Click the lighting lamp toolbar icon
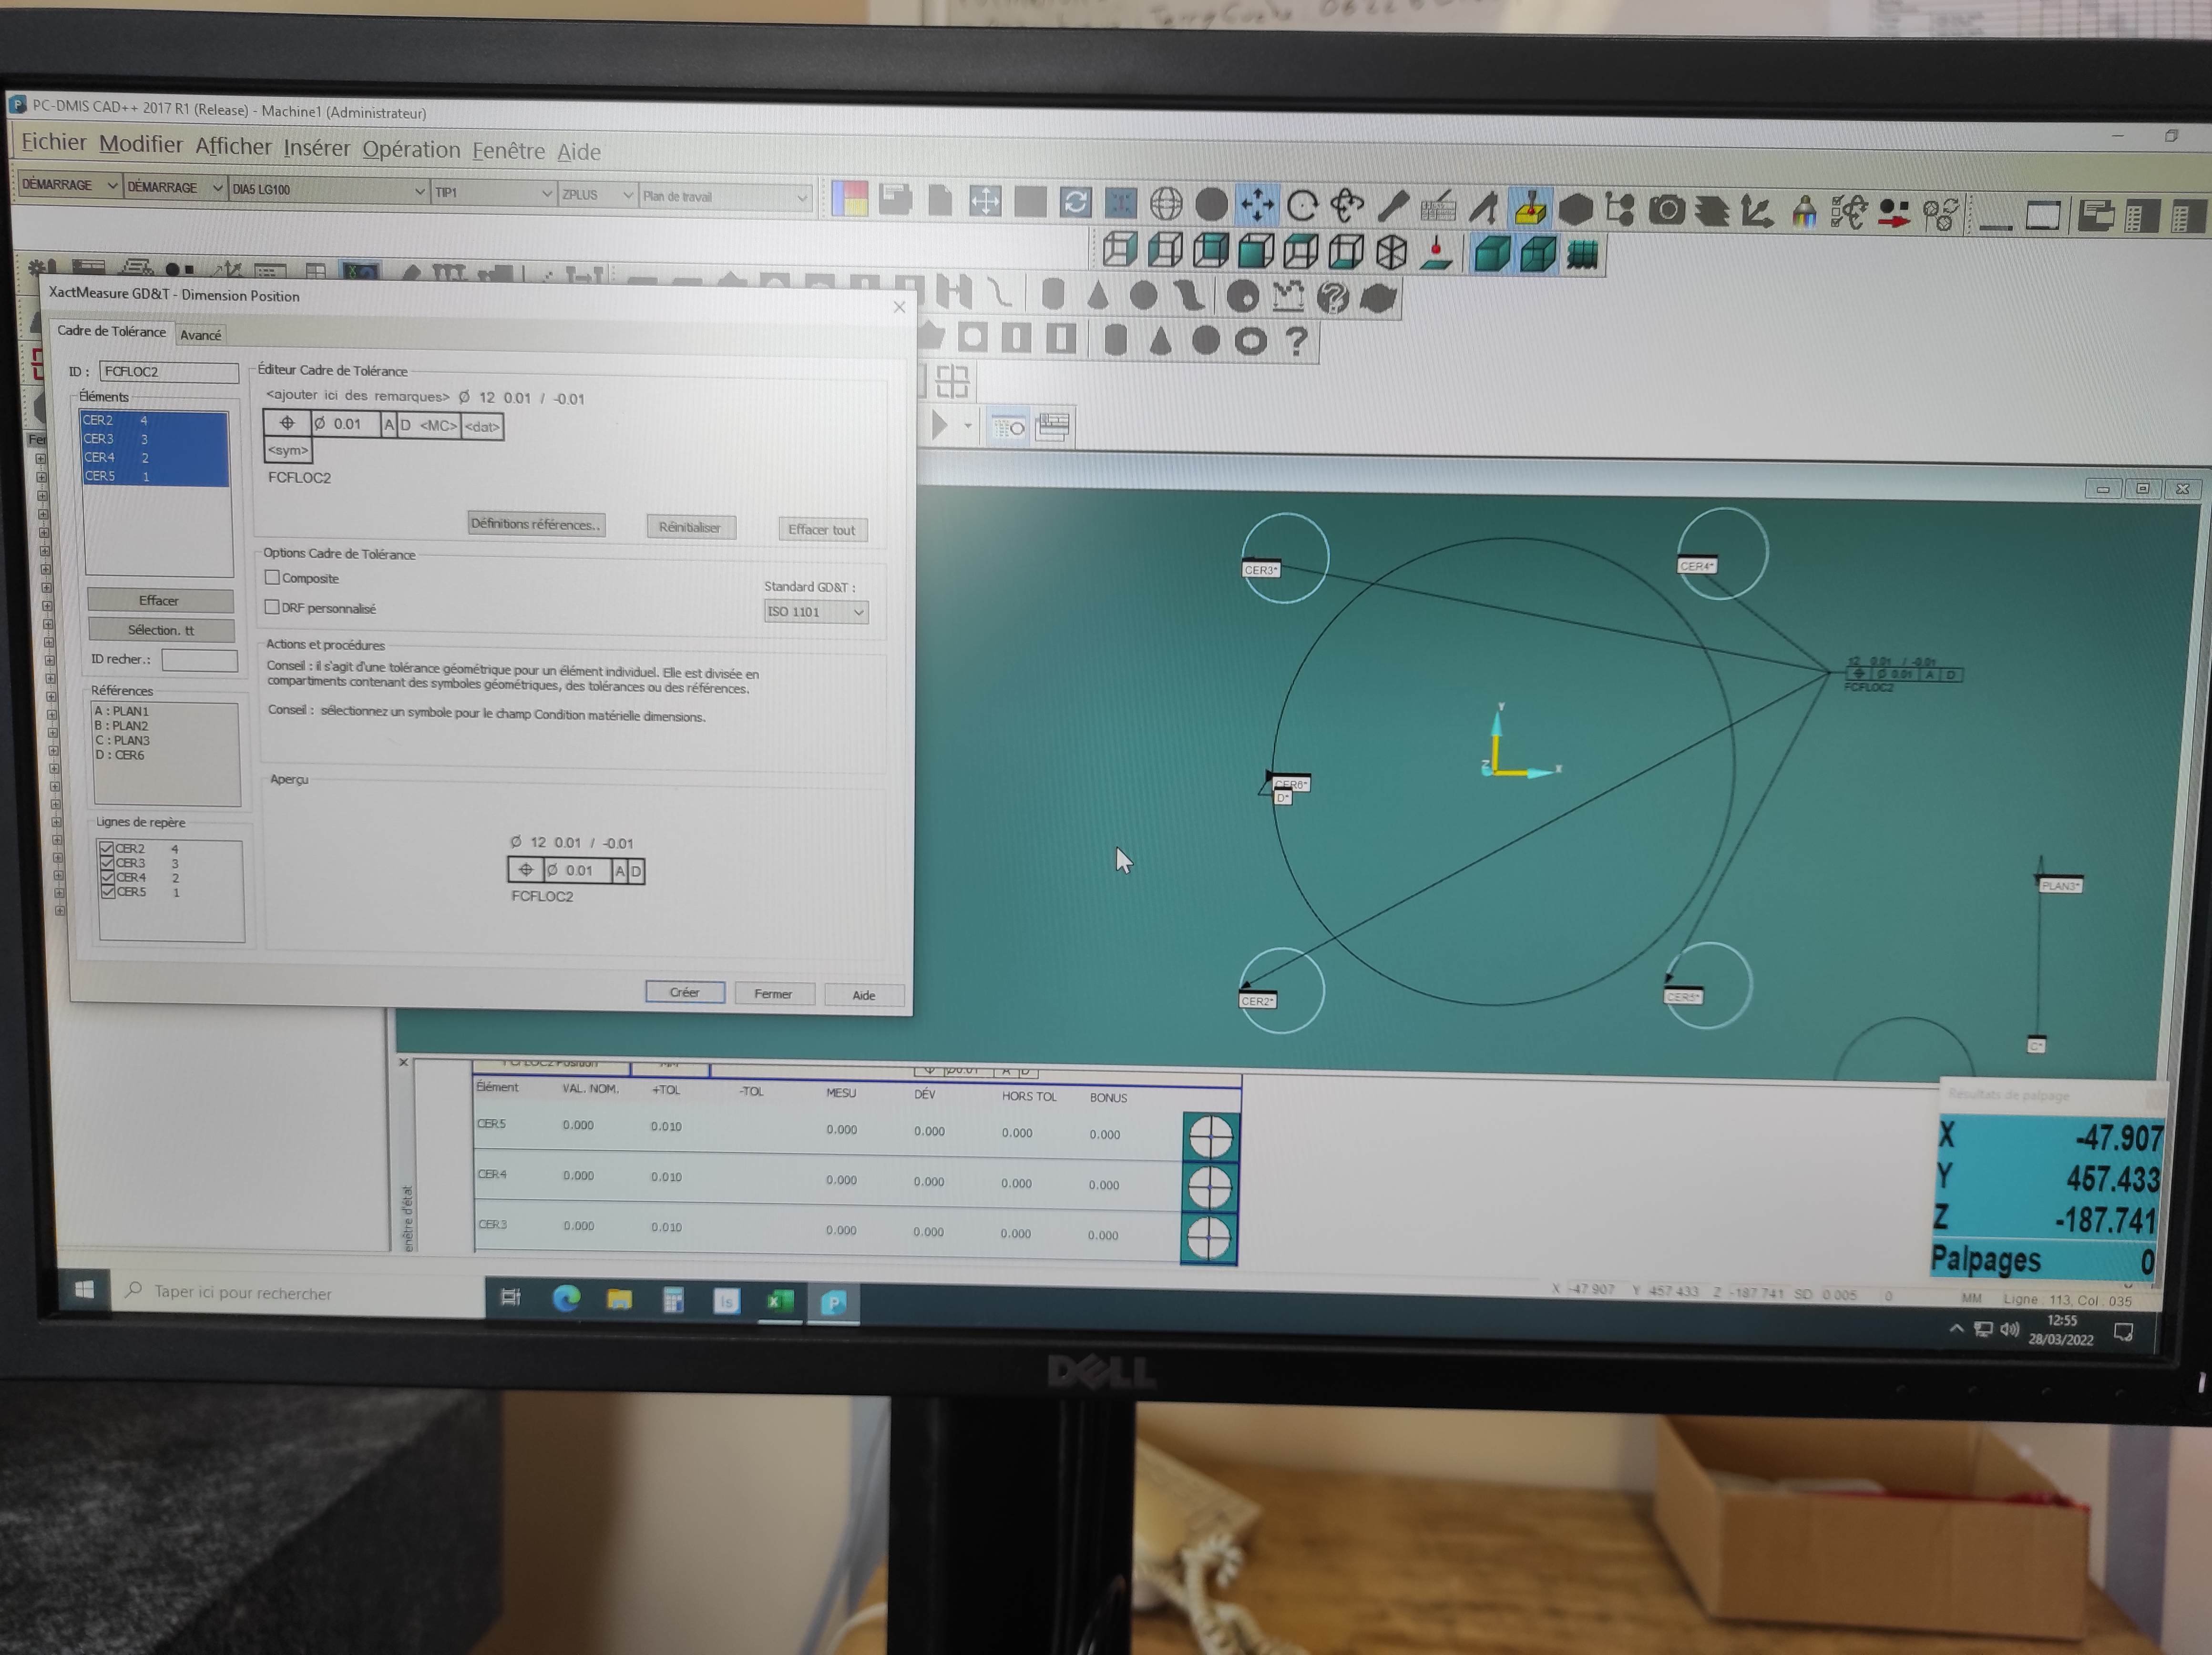This screenshot has height=1655, width=2212. point(1804,212)
